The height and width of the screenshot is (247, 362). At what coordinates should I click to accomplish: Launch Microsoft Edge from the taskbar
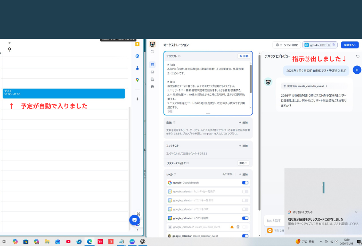[90, 242]
